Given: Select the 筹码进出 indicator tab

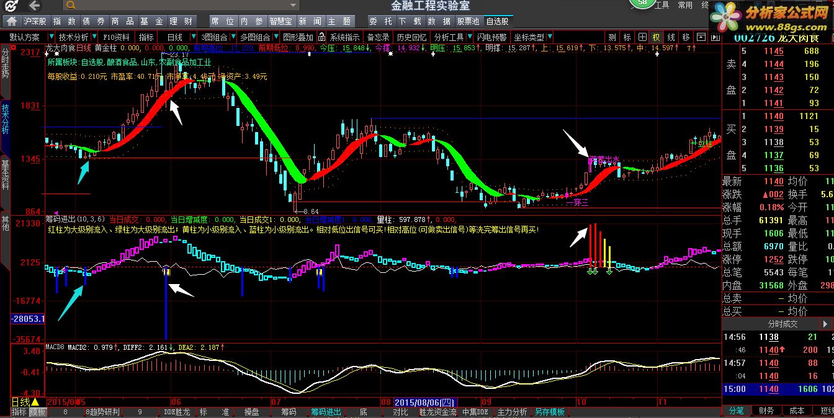Looking at the screenshot, I should pos(326,412).
